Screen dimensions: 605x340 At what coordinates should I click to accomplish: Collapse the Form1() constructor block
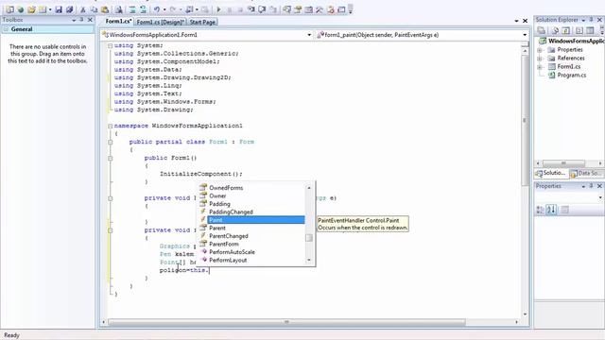pyautogui.click(x=110, y=158)
